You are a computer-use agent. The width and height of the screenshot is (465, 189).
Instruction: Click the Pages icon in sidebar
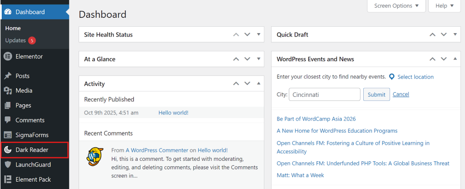coord(8,105)
